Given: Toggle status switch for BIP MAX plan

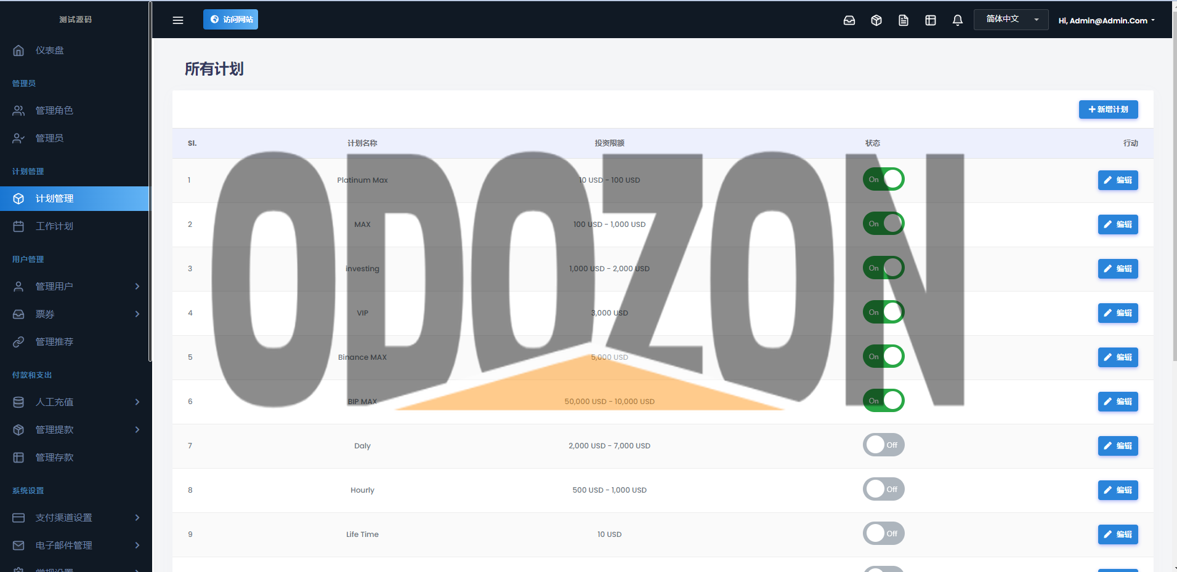Looking at the screenshot, I should tap(883, 400).
